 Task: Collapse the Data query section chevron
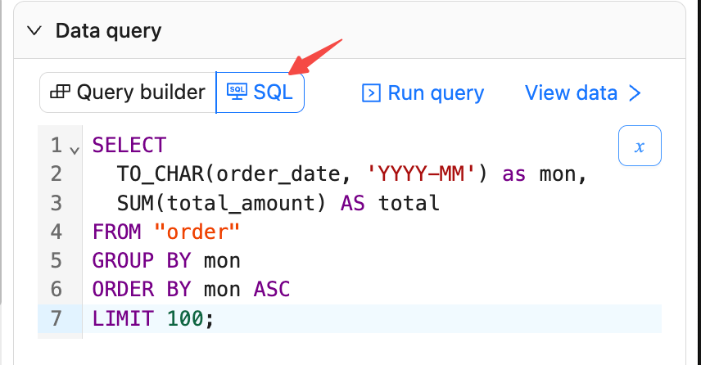tap(34, 31)
